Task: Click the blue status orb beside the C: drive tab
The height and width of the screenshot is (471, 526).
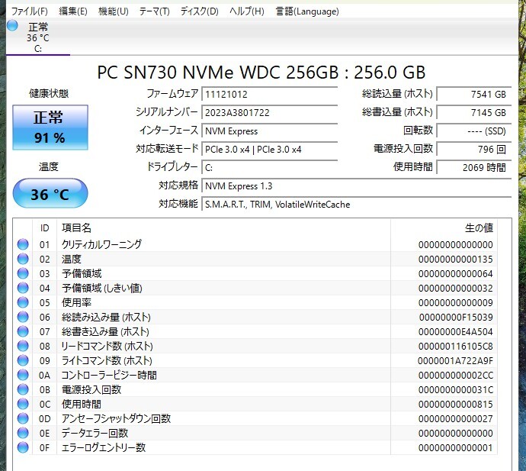Action: pos(12,25)
